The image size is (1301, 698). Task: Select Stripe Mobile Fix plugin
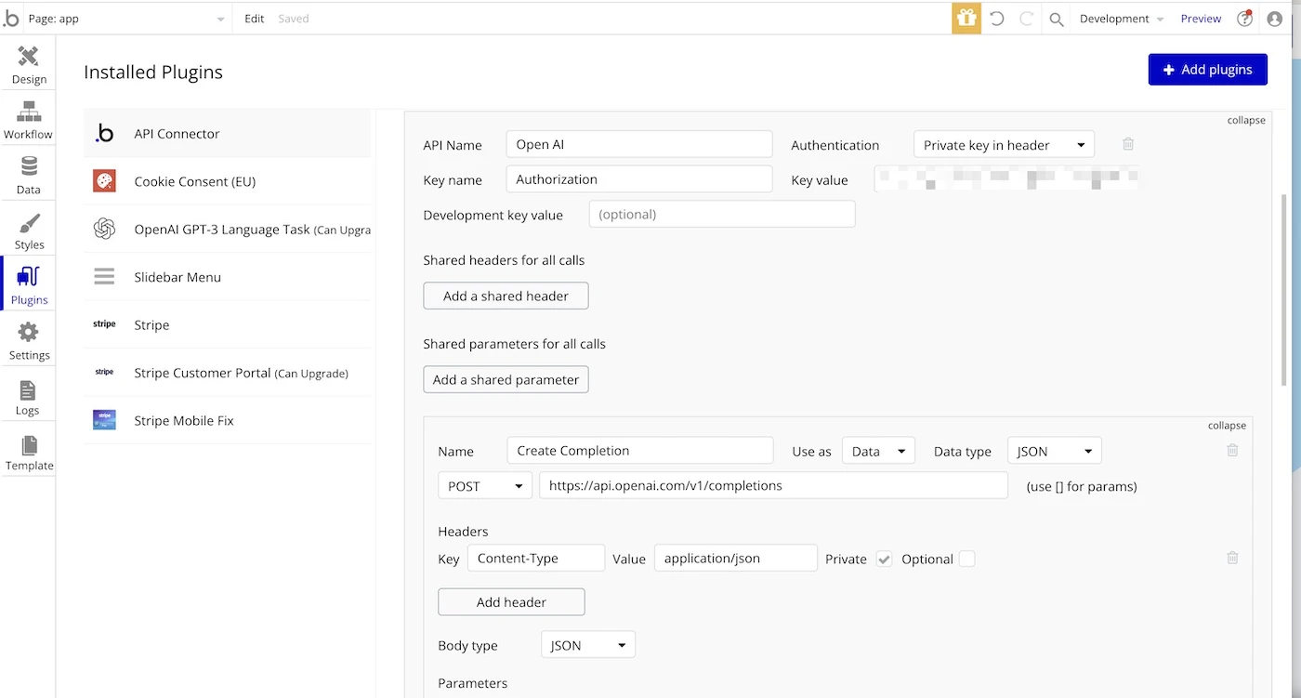click(227, 420)
